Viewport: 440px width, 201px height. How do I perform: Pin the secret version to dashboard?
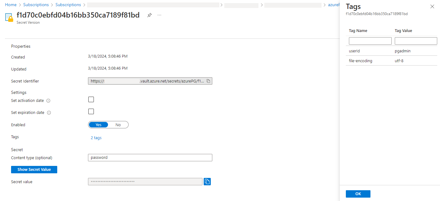tap(150, 15)
